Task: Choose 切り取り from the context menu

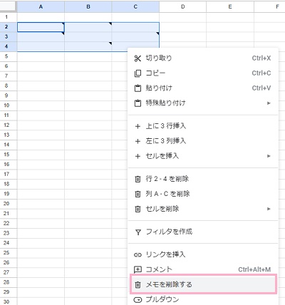Action: coord(203,58)
